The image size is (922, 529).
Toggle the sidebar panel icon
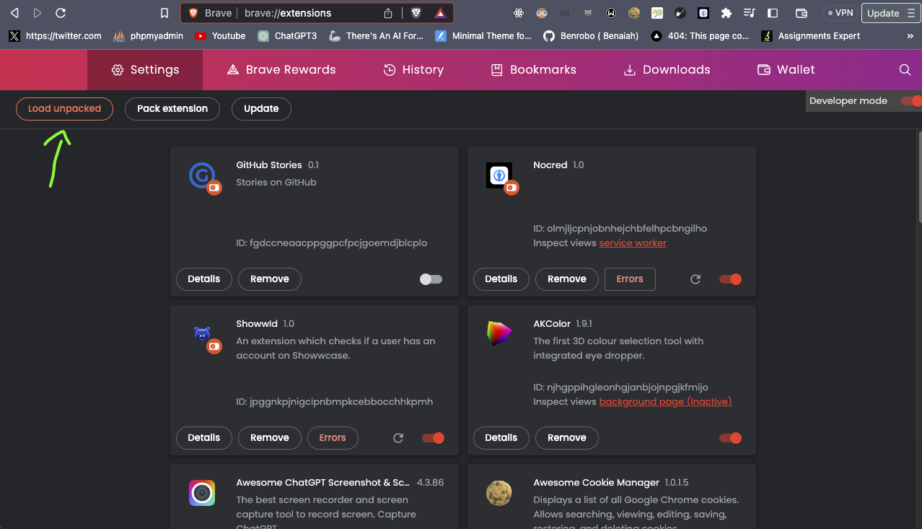[773, 13]
